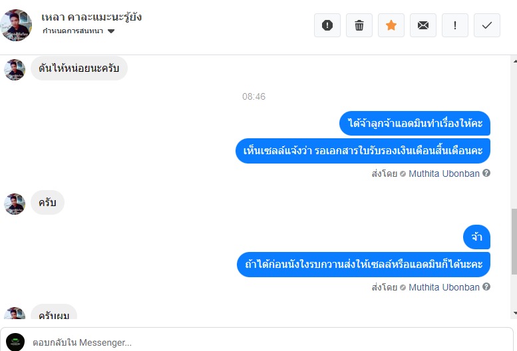Toggle the orange follow-up star
The width and height of the screenshot is (517, 351).
[x=391, y=25]
